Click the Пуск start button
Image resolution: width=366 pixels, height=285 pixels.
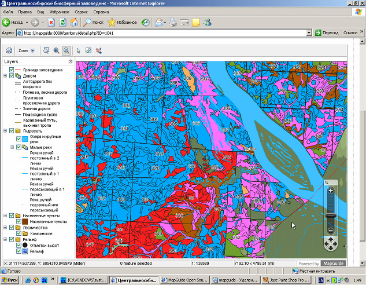[10, 280]
